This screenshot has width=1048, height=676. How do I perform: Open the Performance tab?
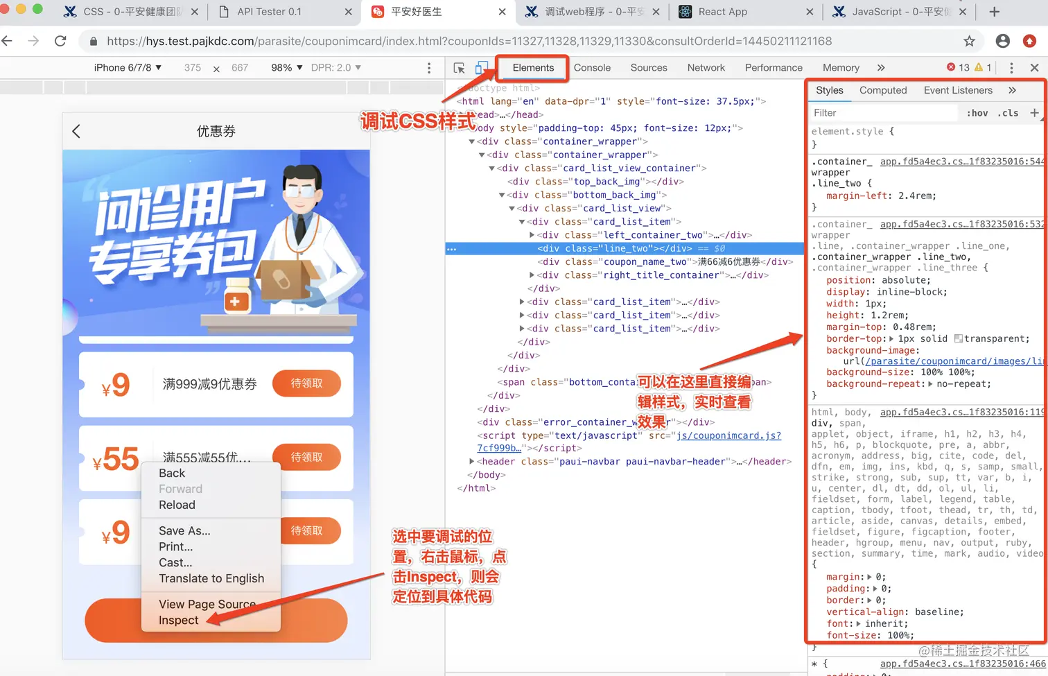point(774,68)
